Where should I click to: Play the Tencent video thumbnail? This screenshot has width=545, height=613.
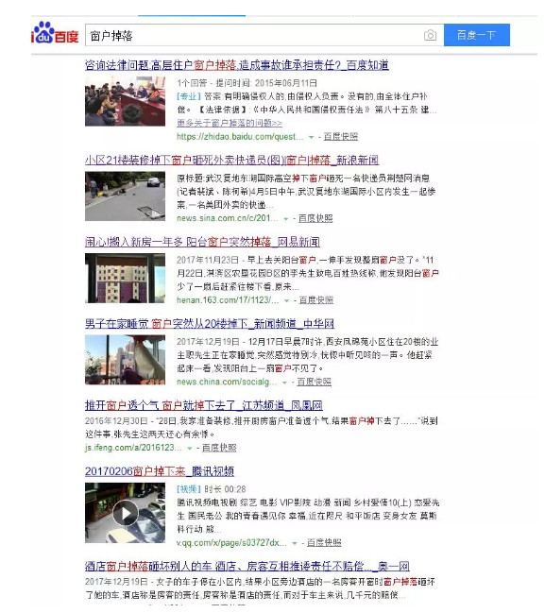[125, 513]
